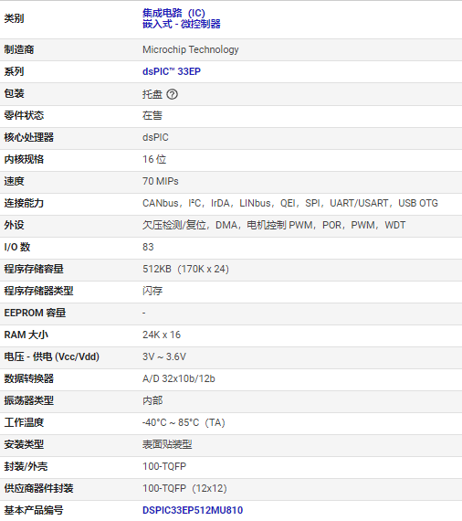Open the dsPIC 33EP series link
462x521 pixels.
tap(172, 71)
